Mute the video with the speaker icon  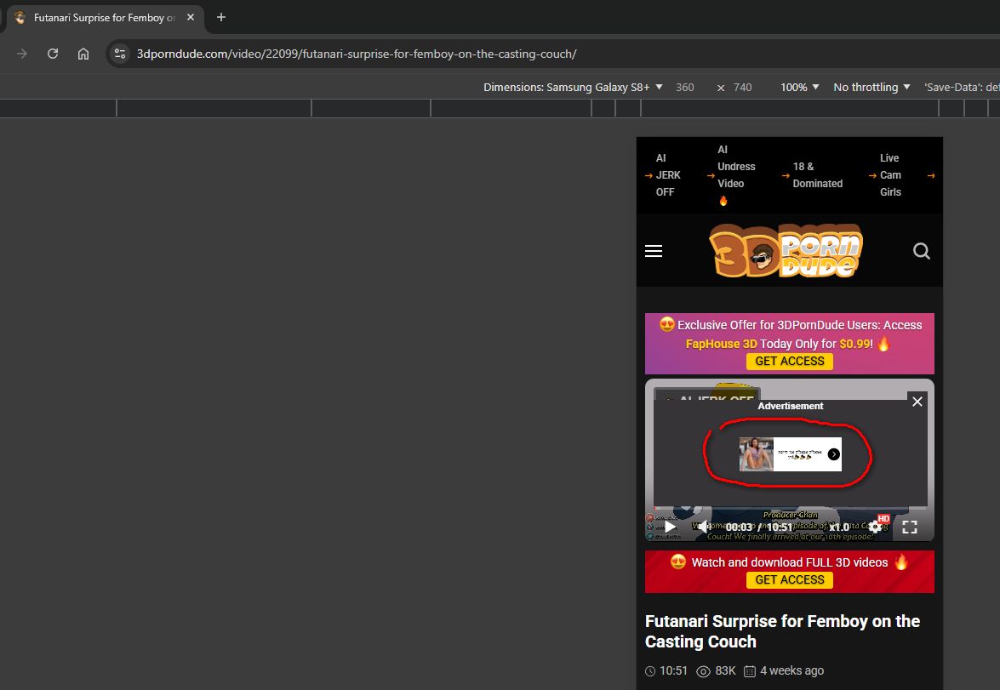coord(702,527)
